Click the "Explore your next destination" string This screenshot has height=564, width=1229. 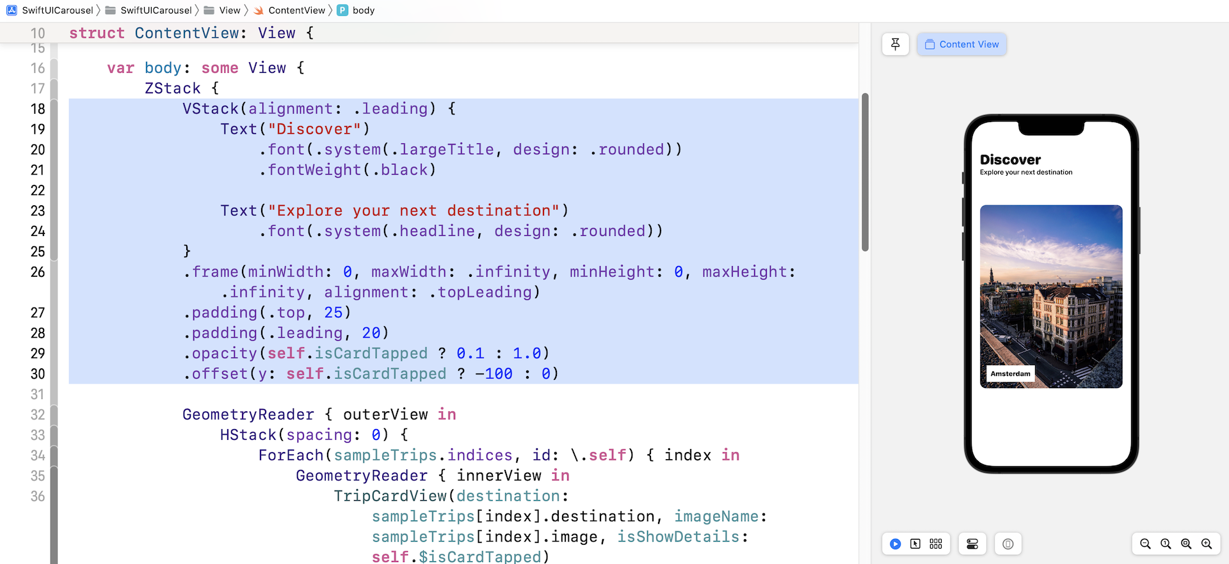coord(414,210)
